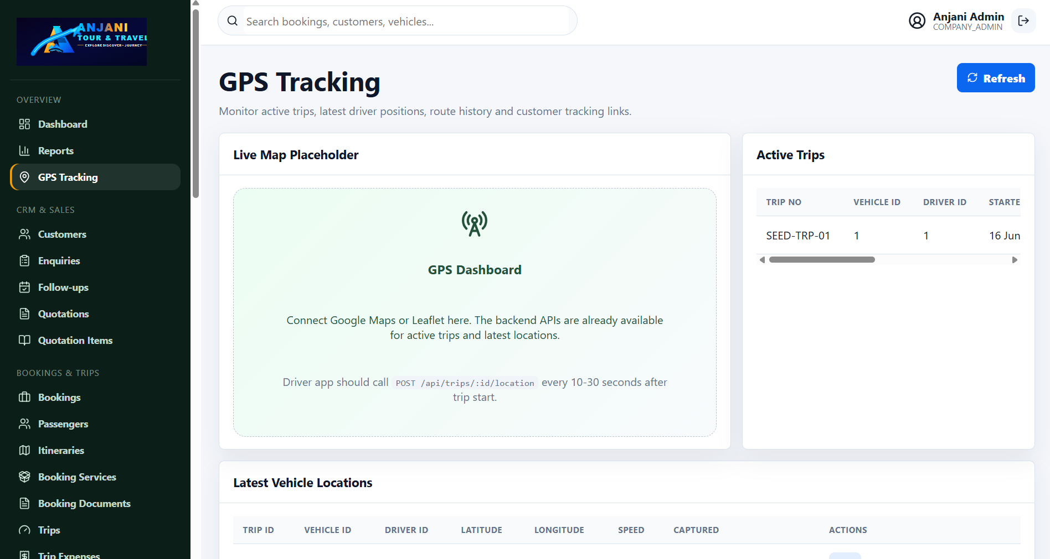Image resolution: width=1050 pixels, height=559 pixels.
Task: Open the Reports menu item
Action: coord(95,150)
